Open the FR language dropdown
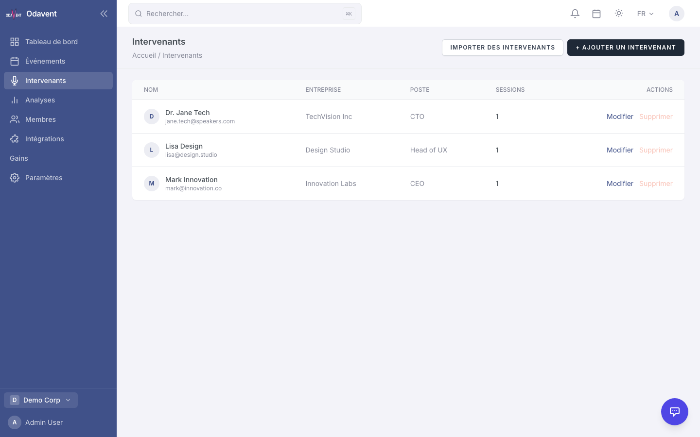The height and width of the screenshot is (437, 700). point(646,14)
